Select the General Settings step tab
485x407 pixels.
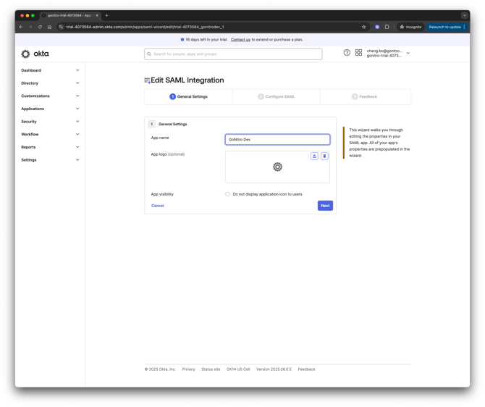point(188,96)
